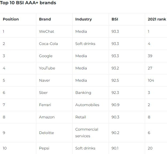
Task: Click the Brand column header
Action: (45, 19)
